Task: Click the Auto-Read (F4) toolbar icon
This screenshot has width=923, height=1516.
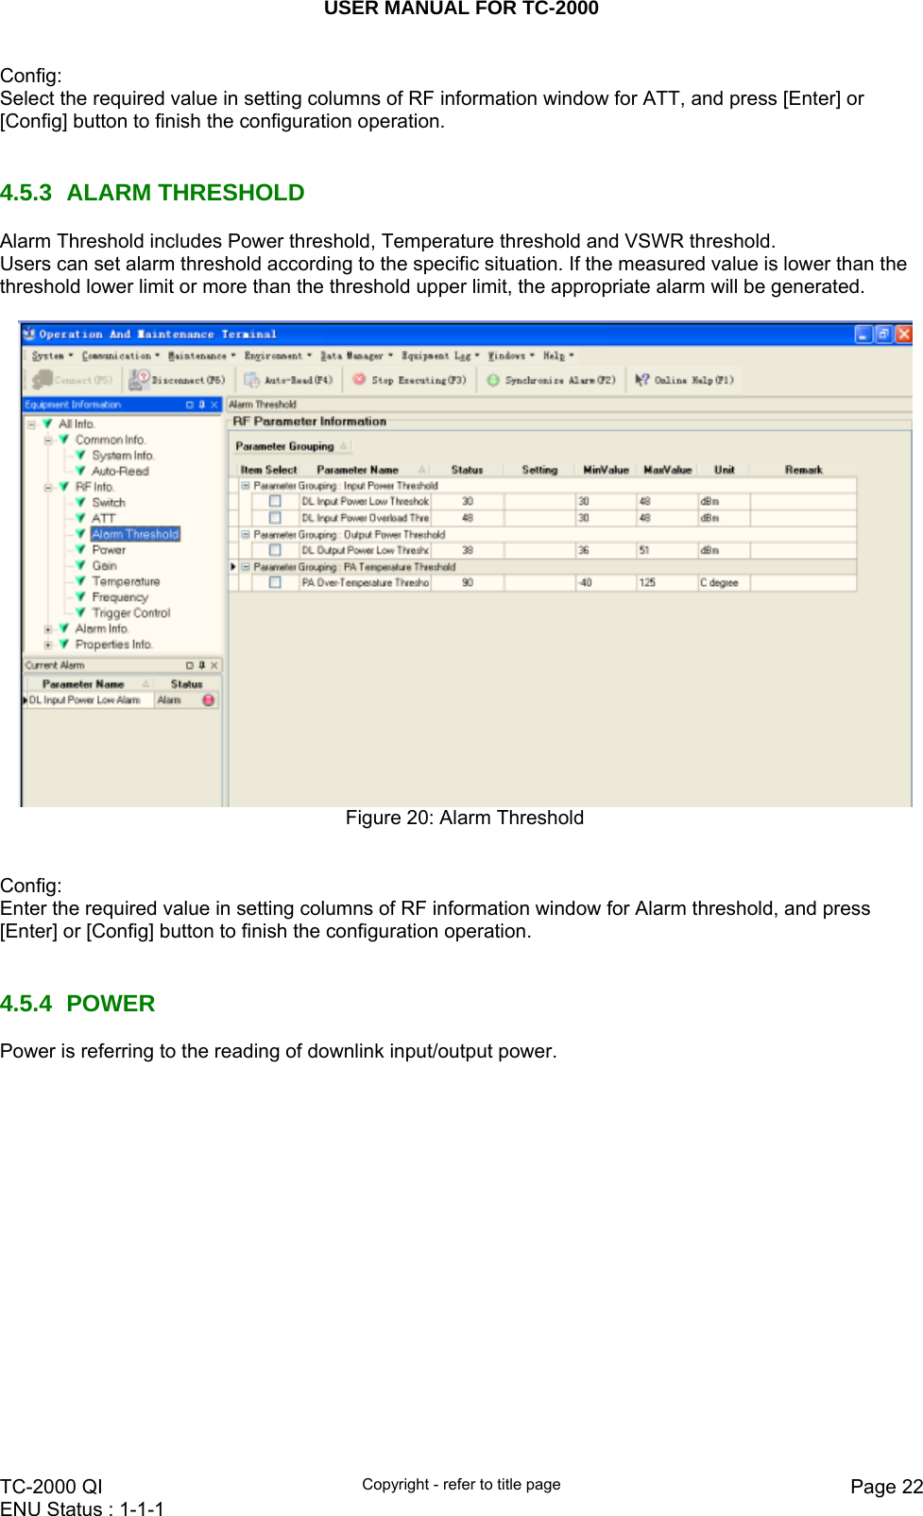Action: point(251,379)
